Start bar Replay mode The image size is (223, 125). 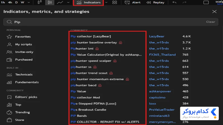155,2
